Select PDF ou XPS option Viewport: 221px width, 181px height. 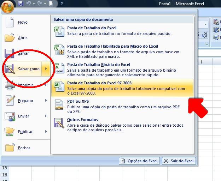point(122,106)
